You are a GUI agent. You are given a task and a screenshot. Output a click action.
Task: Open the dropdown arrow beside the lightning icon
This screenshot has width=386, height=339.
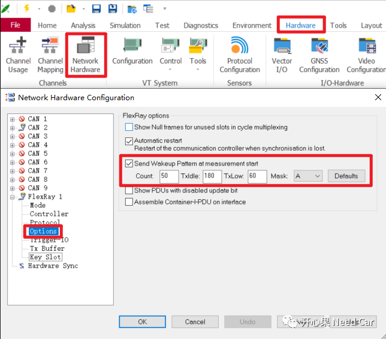[39, 9]
